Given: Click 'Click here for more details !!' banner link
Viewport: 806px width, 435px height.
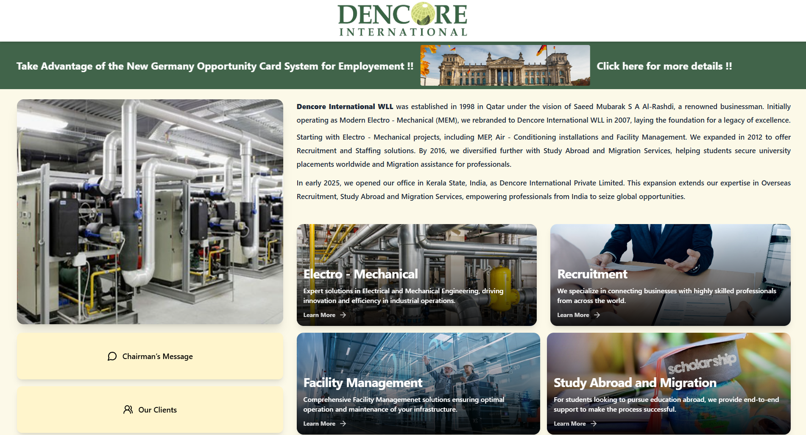Looking at the screenshot, I should (664, 66).
